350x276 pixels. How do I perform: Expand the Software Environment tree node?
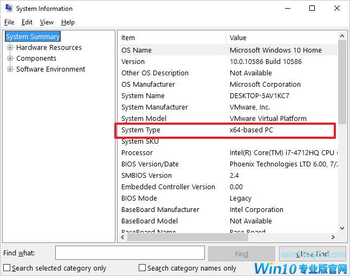point(10,69)
